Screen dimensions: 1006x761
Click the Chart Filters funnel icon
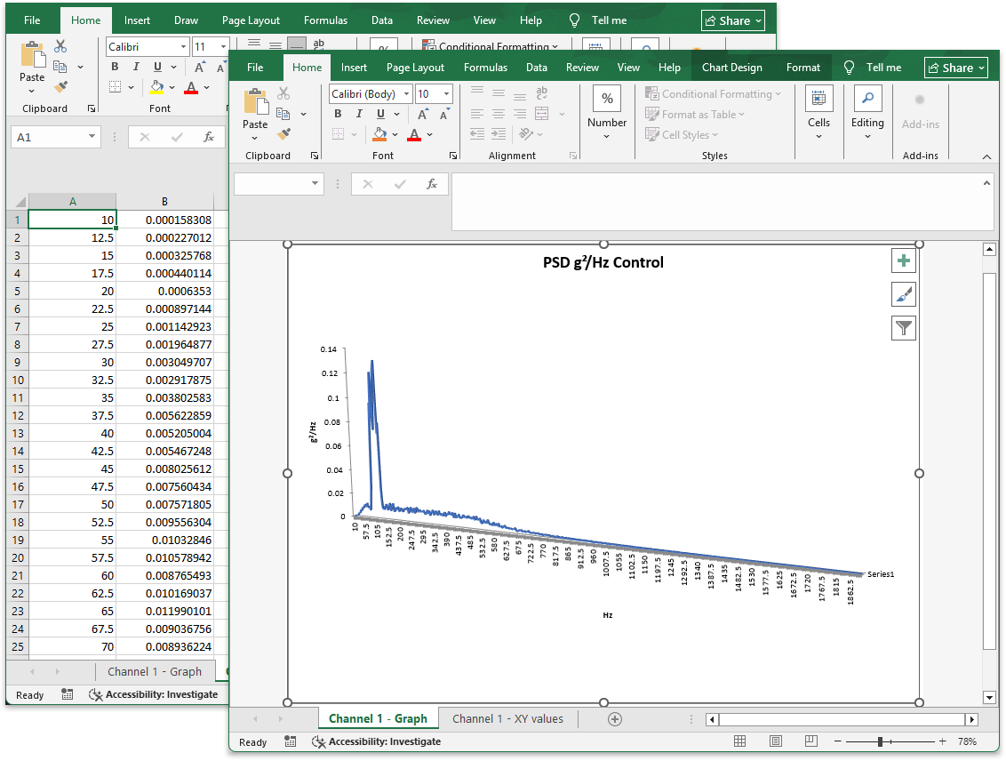[x=904, y=328]
